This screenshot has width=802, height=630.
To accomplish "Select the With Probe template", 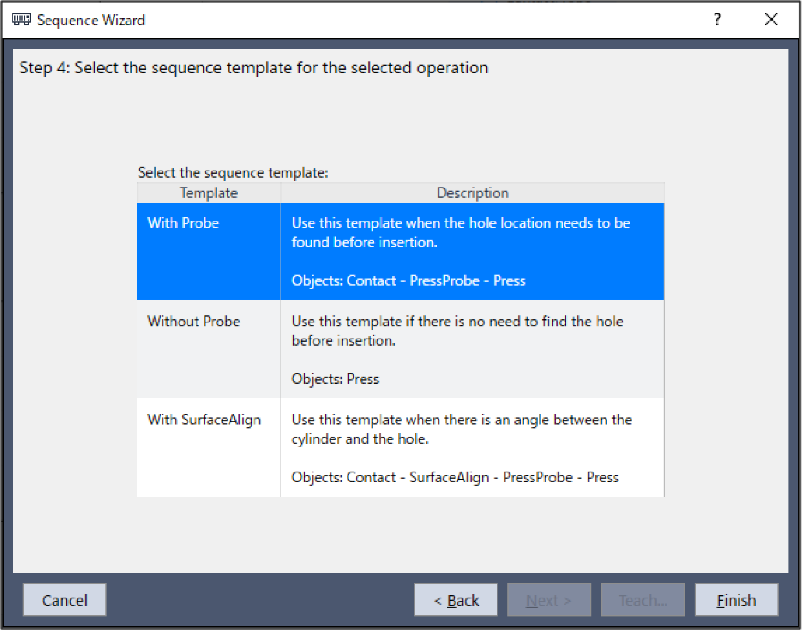I will point(184,223).
